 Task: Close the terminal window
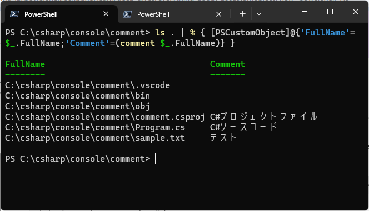pyautogui.click(x=356, y=12)
